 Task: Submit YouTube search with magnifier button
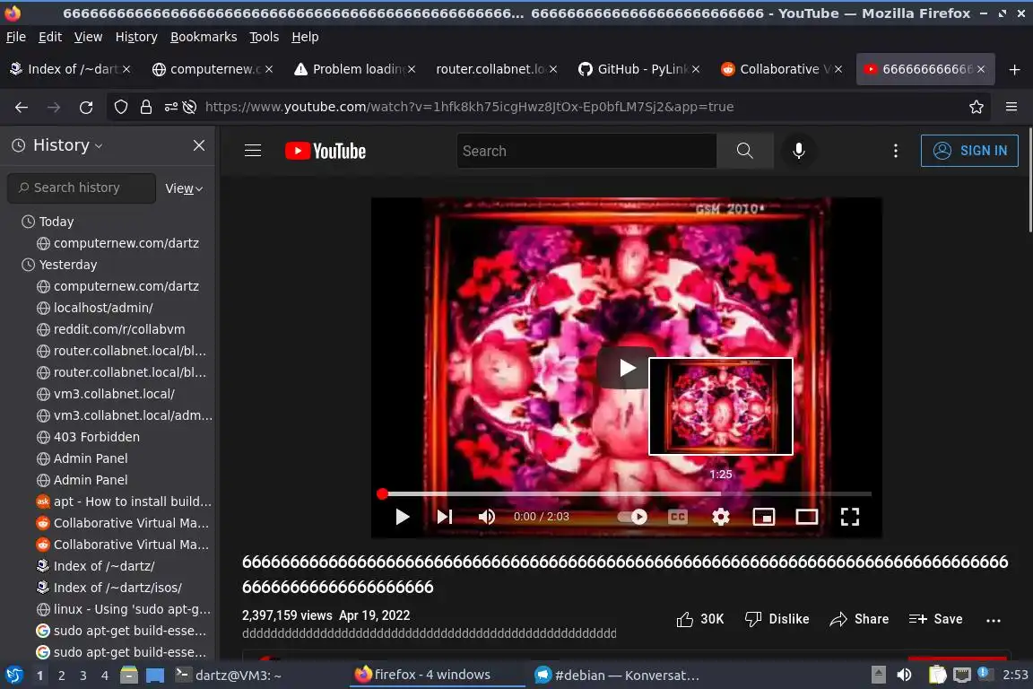[745, 151]
